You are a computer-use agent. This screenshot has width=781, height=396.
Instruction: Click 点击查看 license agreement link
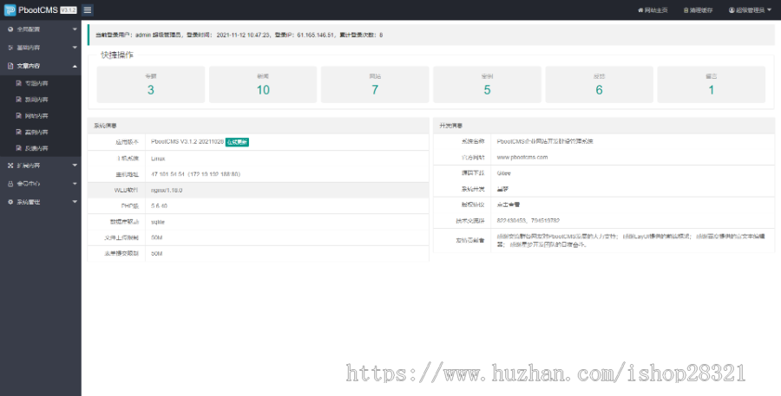508,204
